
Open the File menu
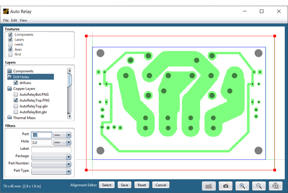click(6, 21)
